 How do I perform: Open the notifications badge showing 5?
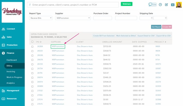[x=173, y=5]
